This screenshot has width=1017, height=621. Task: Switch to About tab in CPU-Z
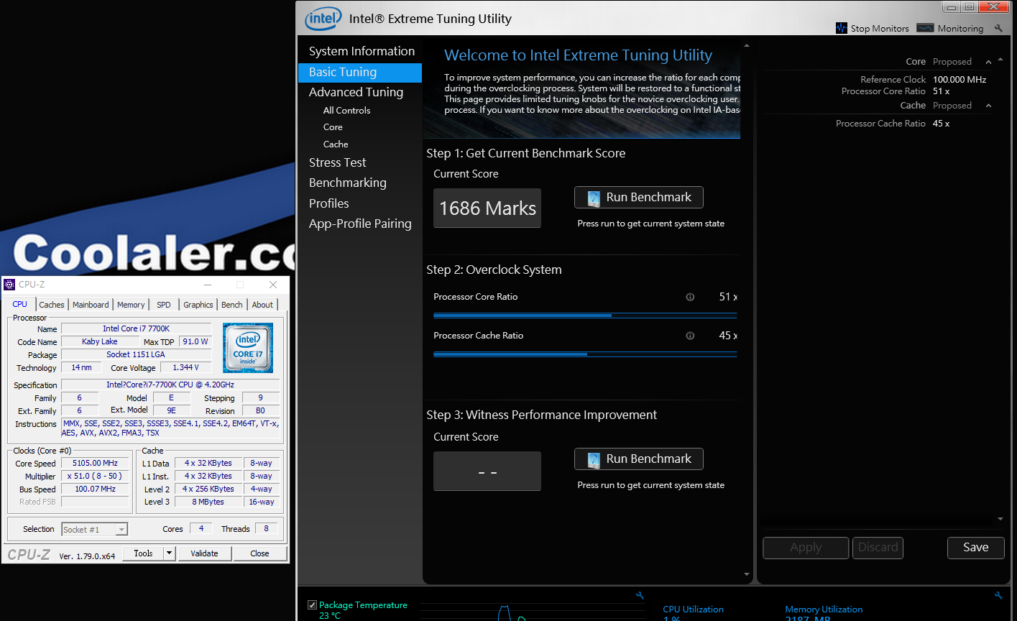(x=262, y=305)
